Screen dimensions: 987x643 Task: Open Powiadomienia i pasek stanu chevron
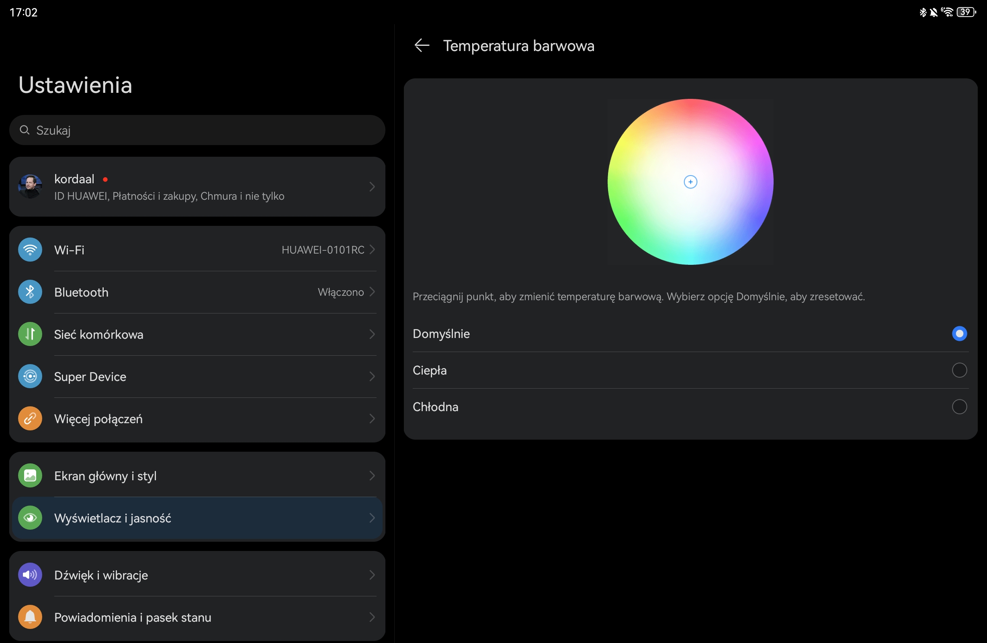[372, 617]
